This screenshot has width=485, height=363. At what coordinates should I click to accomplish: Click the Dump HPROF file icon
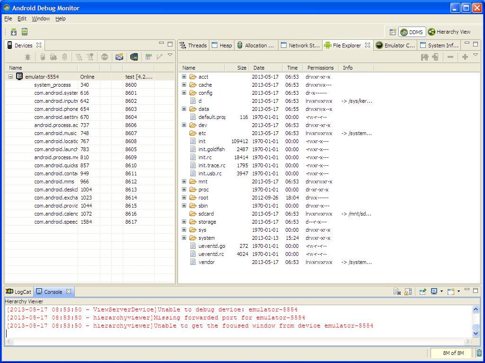pos(54,57)
